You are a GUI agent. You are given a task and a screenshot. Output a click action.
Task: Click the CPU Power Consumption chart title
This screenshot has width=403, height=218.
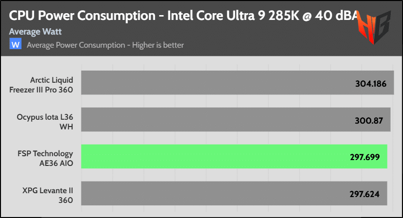point(82,16)
